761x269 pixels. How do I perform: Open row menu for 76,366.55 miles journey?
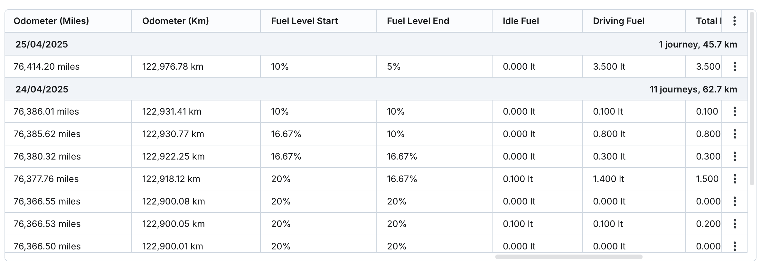735,201
